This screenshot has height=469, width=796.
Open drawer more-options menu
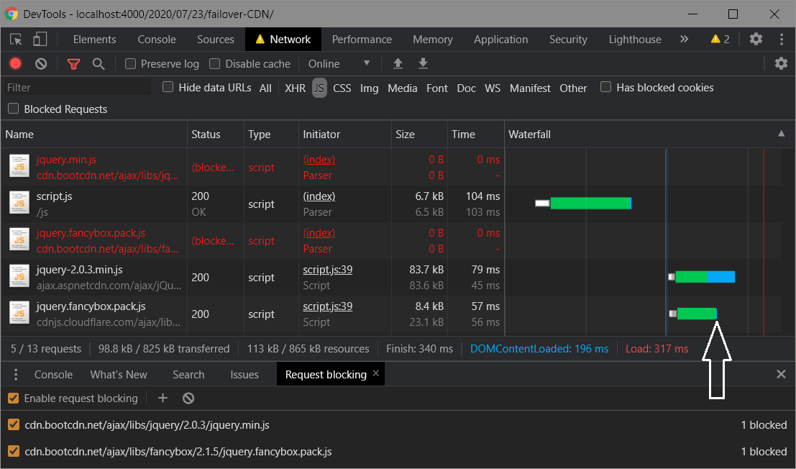point(16,375)
